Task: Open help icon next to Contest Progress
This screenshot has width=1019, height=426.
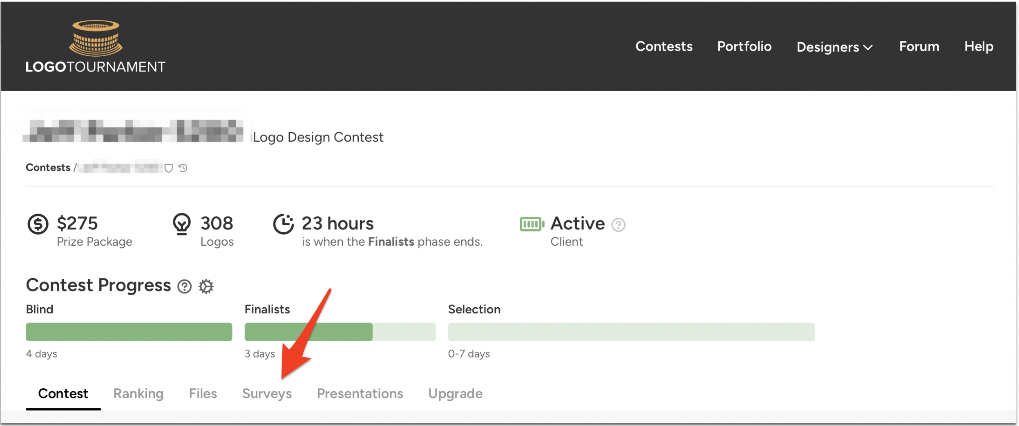Action: point(184,286)
